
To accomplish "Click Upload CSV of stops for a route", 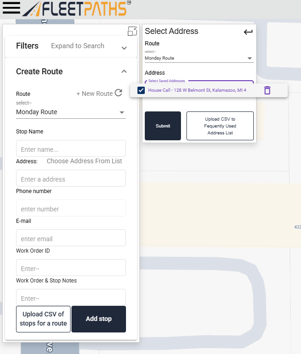I will (x=43, y=319).
